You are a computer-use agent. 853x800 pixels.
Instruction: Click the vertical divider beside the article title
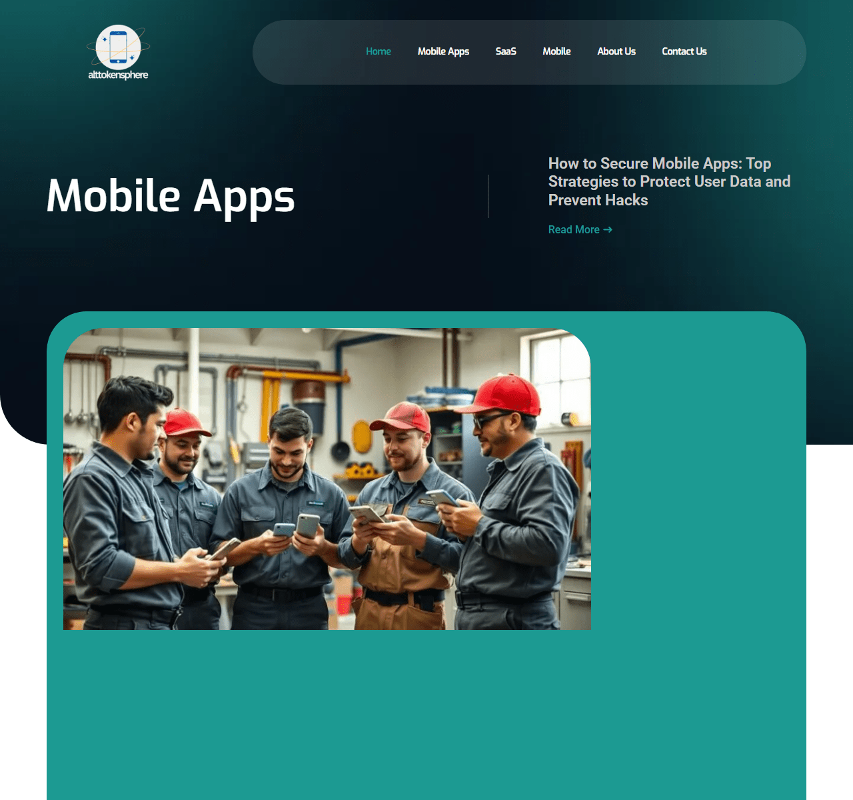click(x=488, y=196)
